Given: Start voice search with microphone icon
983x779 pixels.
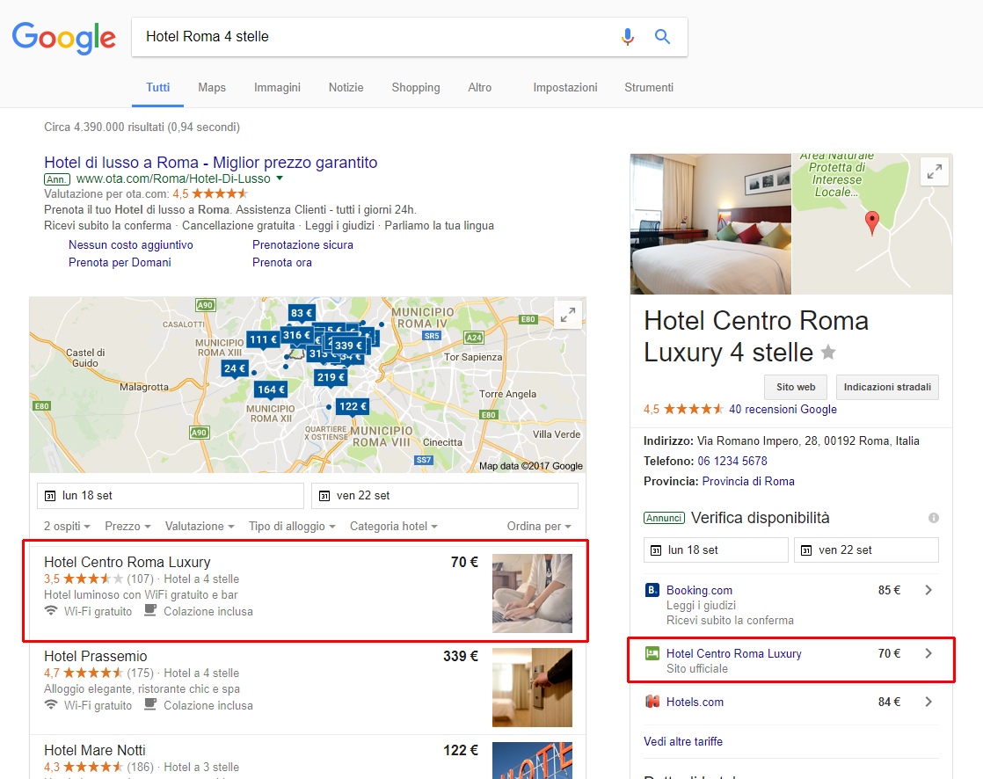Looking at the screenshot, I should (628, 37).
